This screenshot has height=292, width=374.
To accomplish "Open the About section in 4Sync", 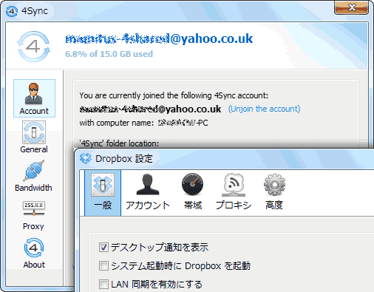I will (34, 253).
